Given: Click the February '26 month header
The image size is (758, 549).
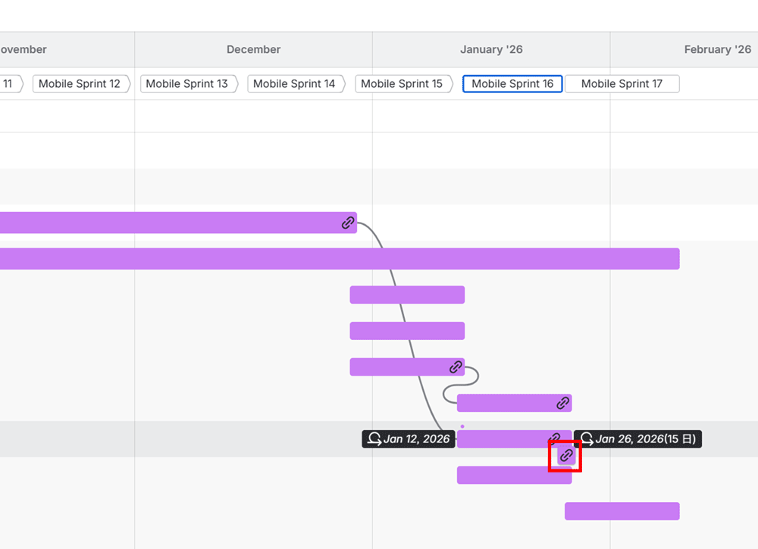Looking at the screenshot, I should (717, 50).
